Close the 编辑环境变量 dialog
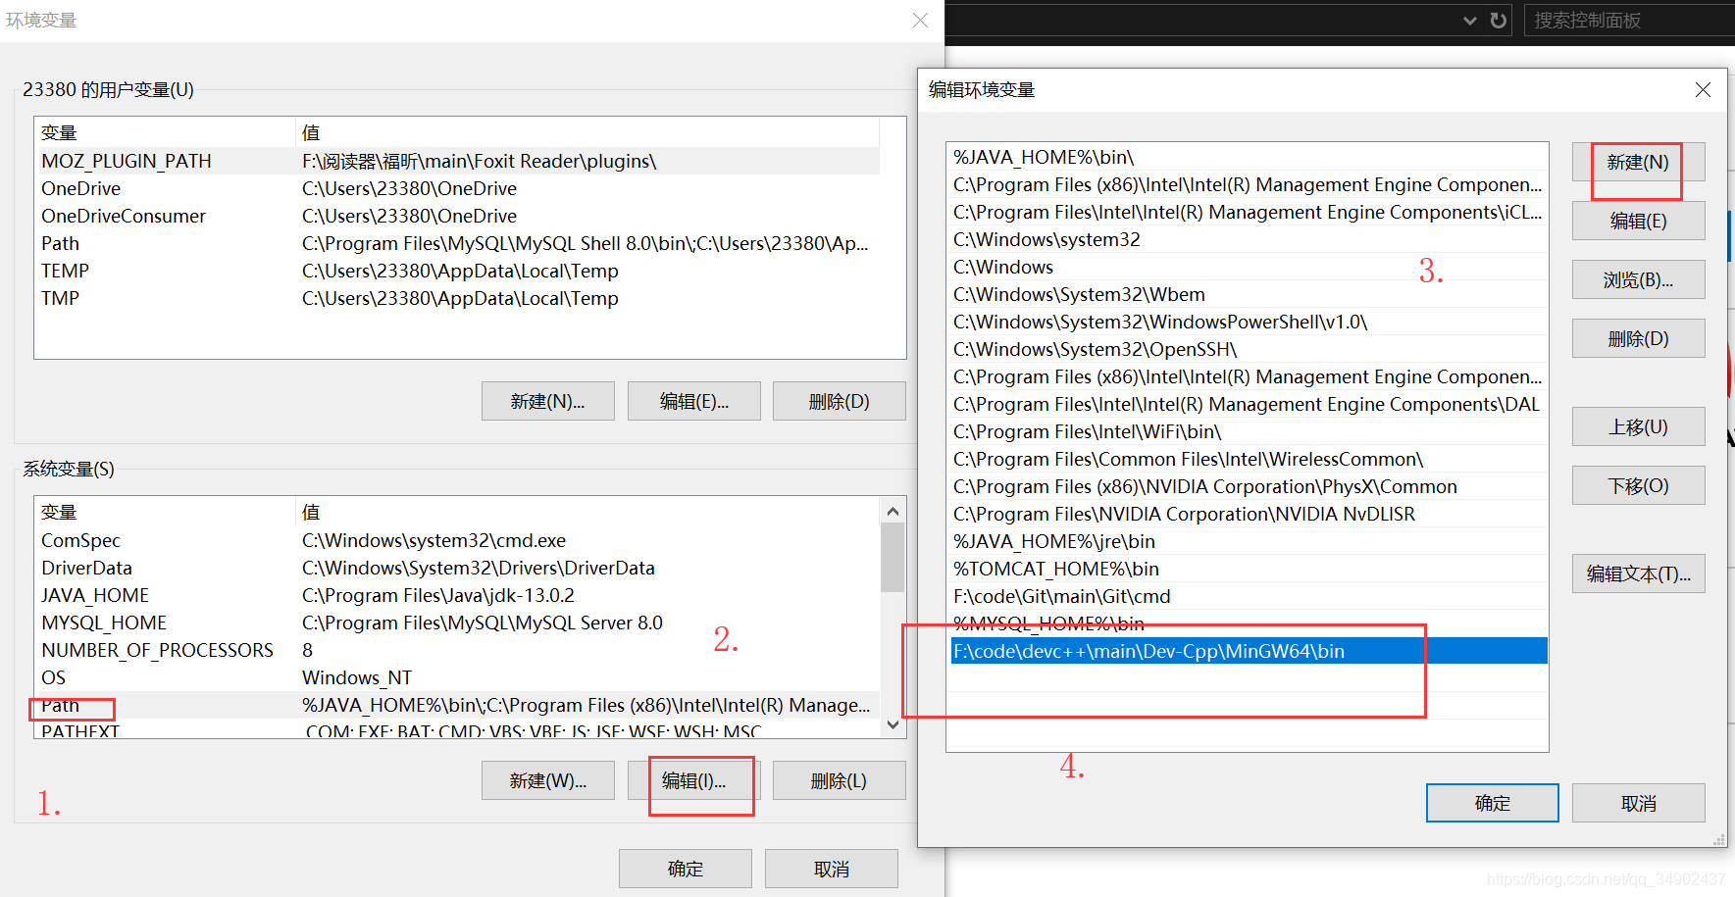1735x897 pixels. (1703, 90)
